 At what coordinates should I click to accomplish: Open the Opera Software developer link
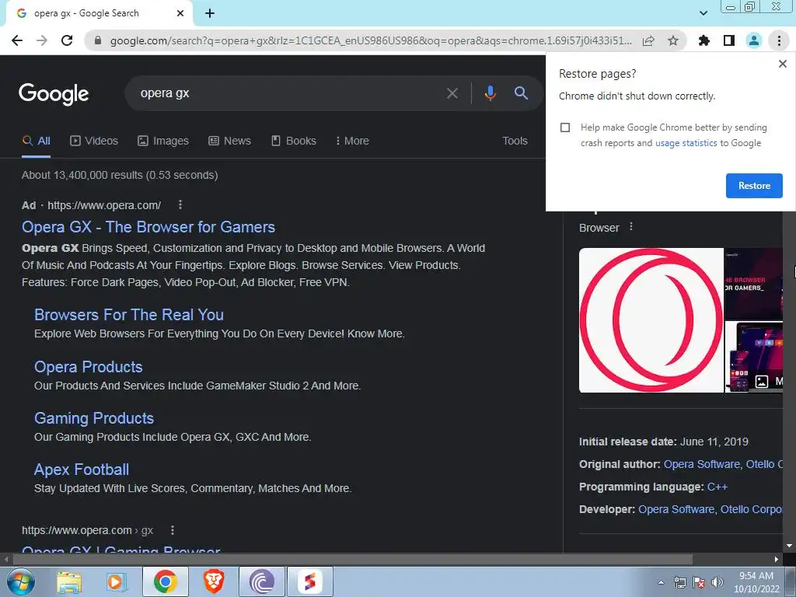676,509
